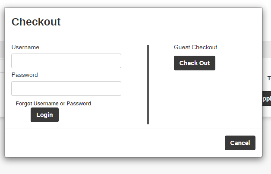The image size is (271, 174).
Task: Click the partially hidden dark button behind dialog
Action: [x=266, y=98]
